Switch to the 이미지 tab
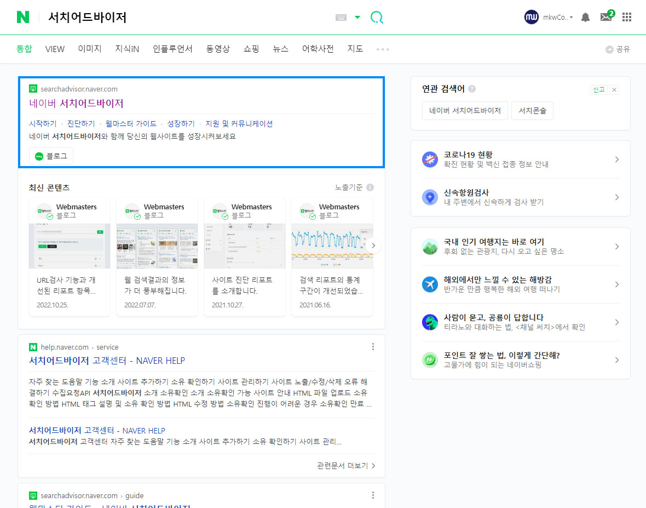Screen dimensions: 646x508 click(x=90, y=49)
